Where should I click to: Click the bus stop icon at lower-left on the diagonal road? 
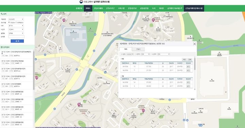click(54, 109)
